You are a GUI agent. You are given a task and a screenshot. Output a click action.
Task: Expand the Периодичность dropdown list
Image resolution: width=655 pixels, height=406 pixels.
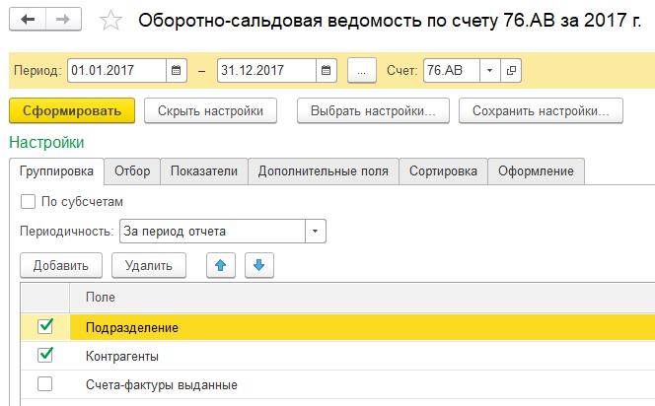(x=315, y=232)
